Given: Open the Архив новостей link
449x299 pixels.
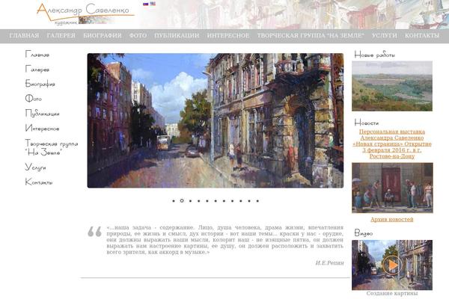Looking at the screenshot, I should [392, 220].
